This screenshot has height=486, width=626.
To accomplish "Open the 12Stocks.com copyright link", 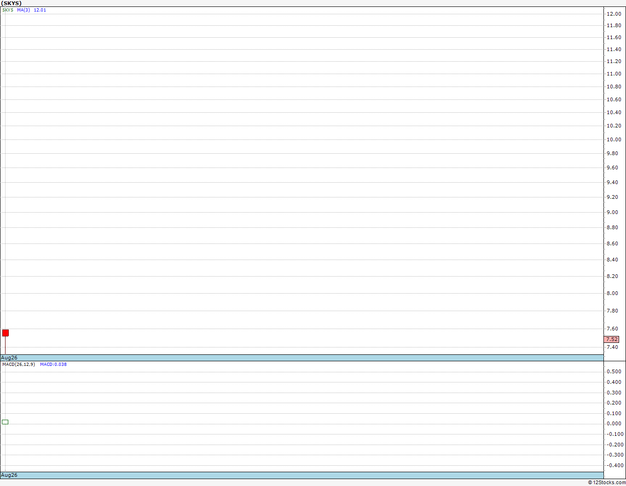I will (x=607, y=482).
